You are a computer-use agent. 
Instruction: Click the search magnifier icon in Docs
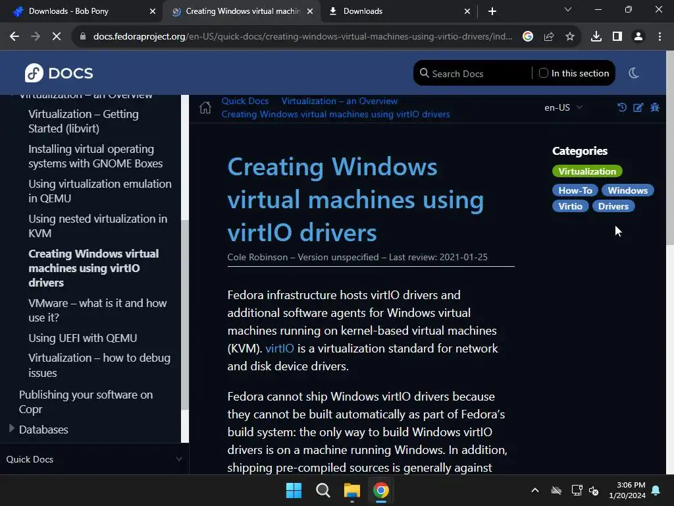click(425, 73)
